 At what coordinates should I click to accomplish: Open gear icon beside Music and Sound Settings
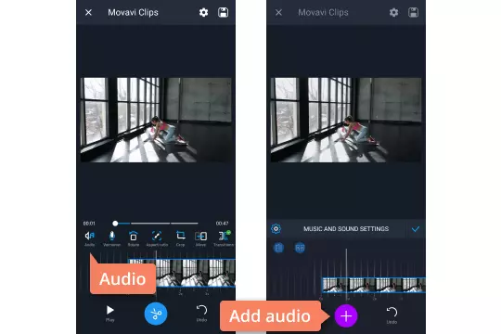[276, 229]
